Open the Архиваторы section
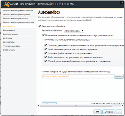125x116 pixels. 19,42
